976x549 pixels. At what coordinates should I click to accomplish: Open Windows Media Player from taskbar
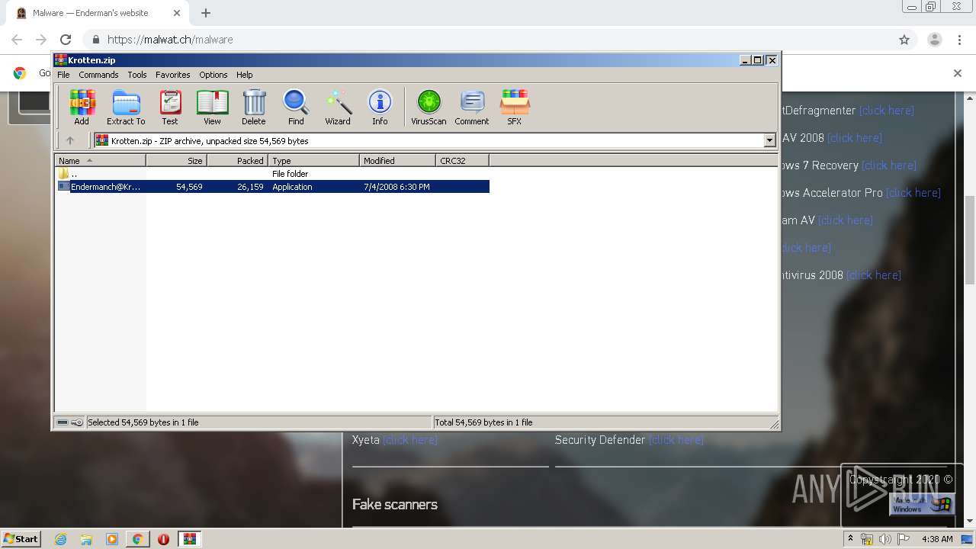click(x=111, y=539)
